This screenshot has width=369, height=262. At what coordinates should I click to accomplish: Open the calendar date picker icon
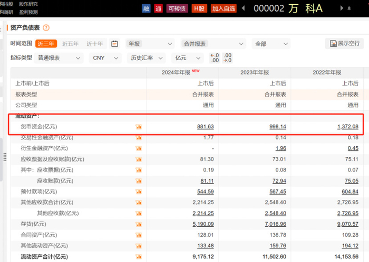tap(114, 44)
